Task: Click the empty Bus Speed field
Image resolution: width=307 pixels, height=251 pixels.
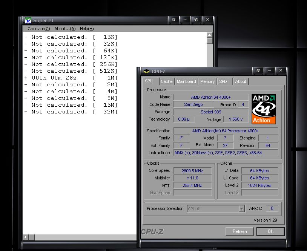Action: pos(192,193)
